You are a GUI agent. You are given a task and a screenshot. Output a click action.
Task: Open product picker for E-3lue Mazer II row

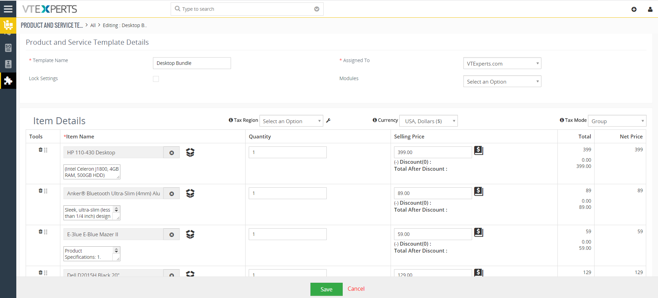pyautogui.click(x=190, y=234)
